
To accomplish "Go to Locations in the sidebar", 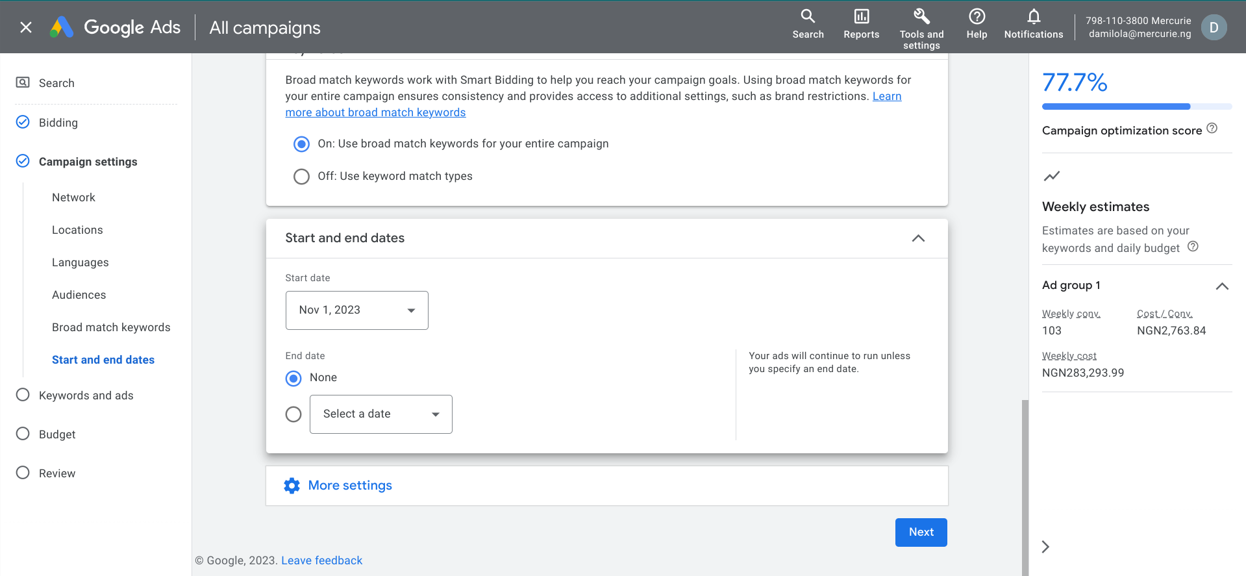I will point(77,230).
